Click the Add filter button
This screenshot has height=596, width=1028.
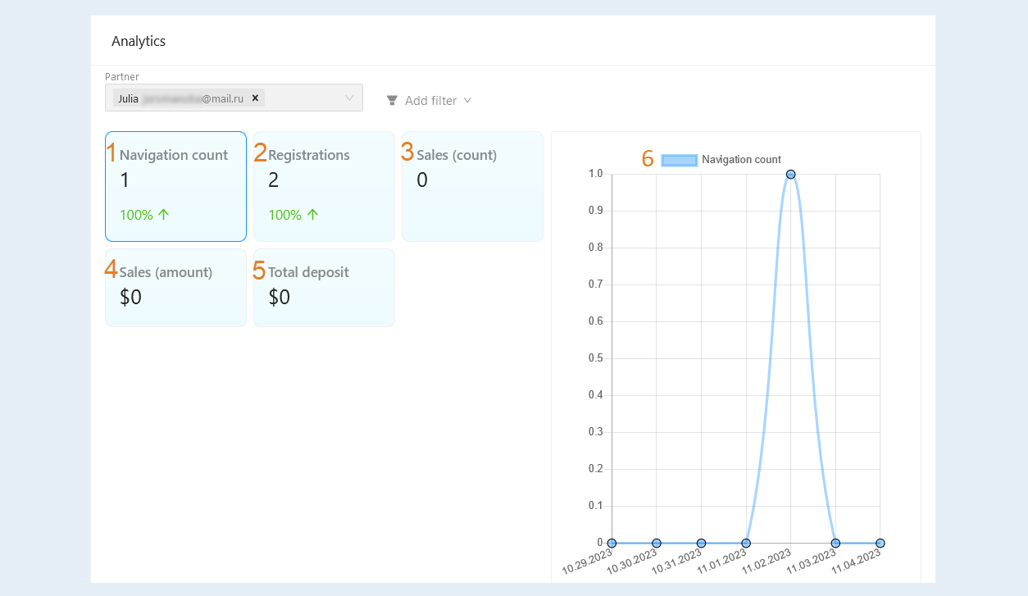(x=429, y=100)
